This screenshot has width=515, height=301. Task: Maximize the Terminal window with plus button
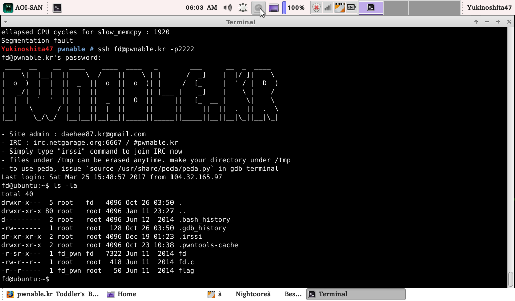[x=498, y=22]
